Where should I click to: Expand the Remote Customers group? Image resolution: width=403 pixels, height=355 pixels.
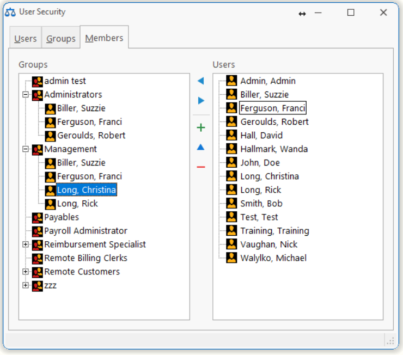(x=25, y=272)
